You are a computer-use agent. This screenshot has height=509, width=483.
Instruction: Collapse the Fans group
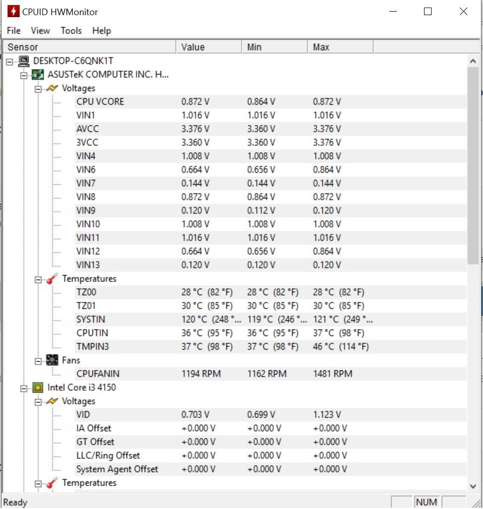[38, 361]
